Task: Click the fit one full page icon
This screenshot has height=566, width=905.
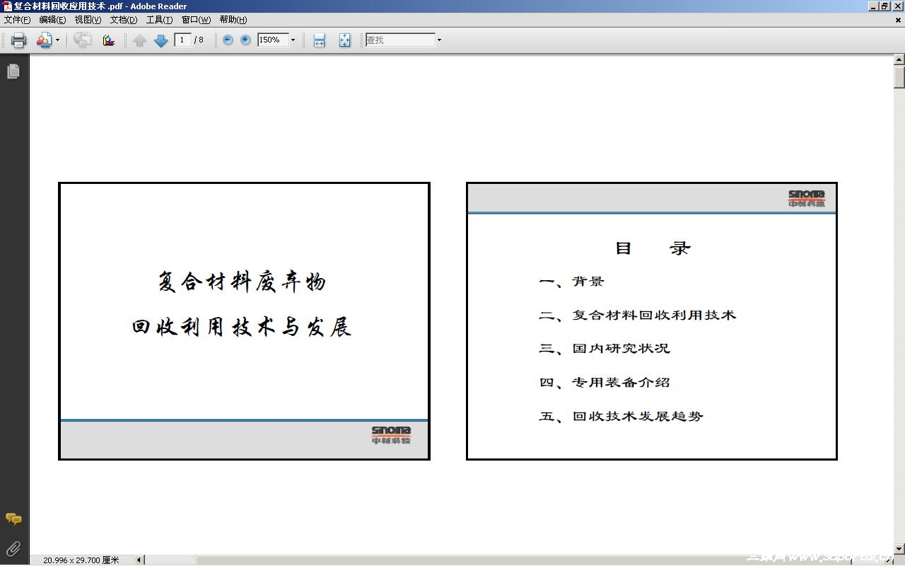Action: click(344, 40)
